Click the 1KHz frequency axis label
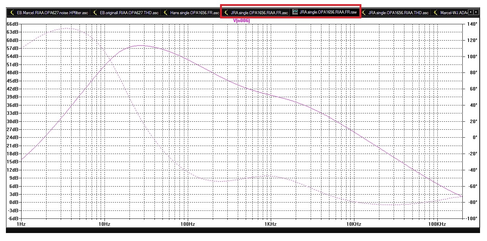 click(270, 224)
